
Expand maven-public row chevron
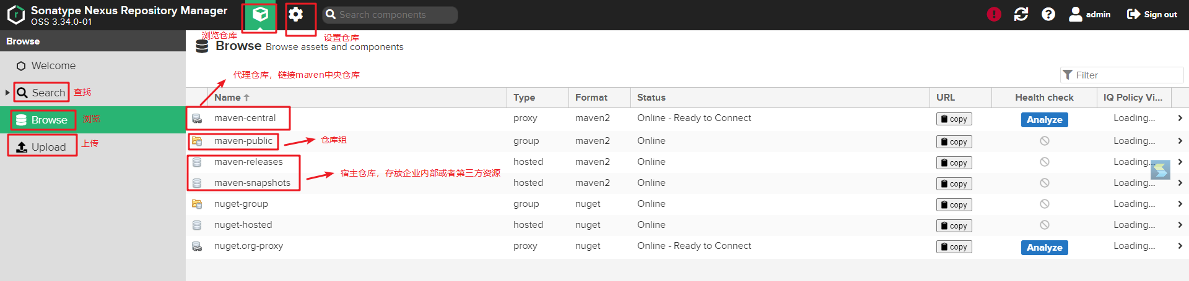(1180, 141)
